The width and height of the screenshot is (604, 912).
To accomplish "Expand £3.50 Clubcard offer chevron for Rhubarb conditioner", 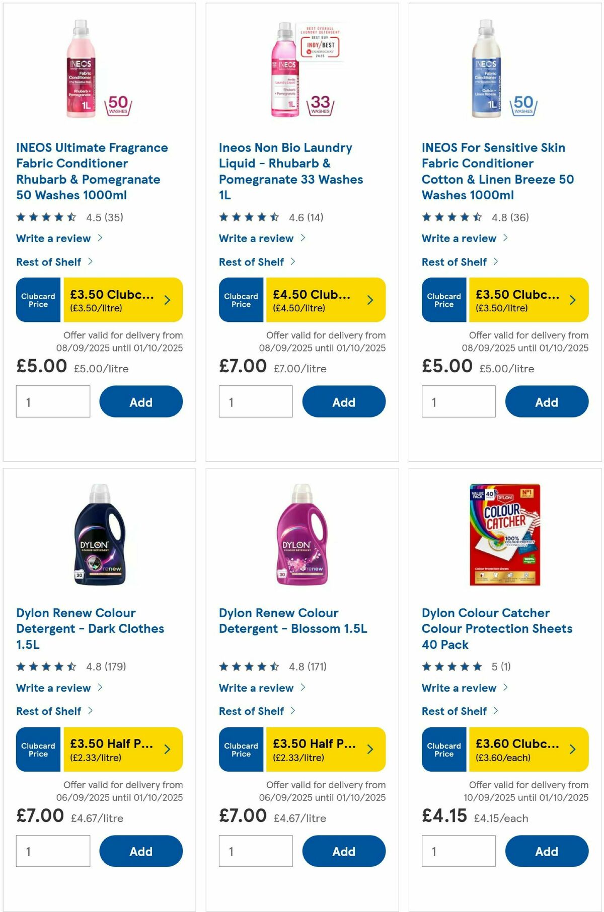I will [x=168, y=299].
